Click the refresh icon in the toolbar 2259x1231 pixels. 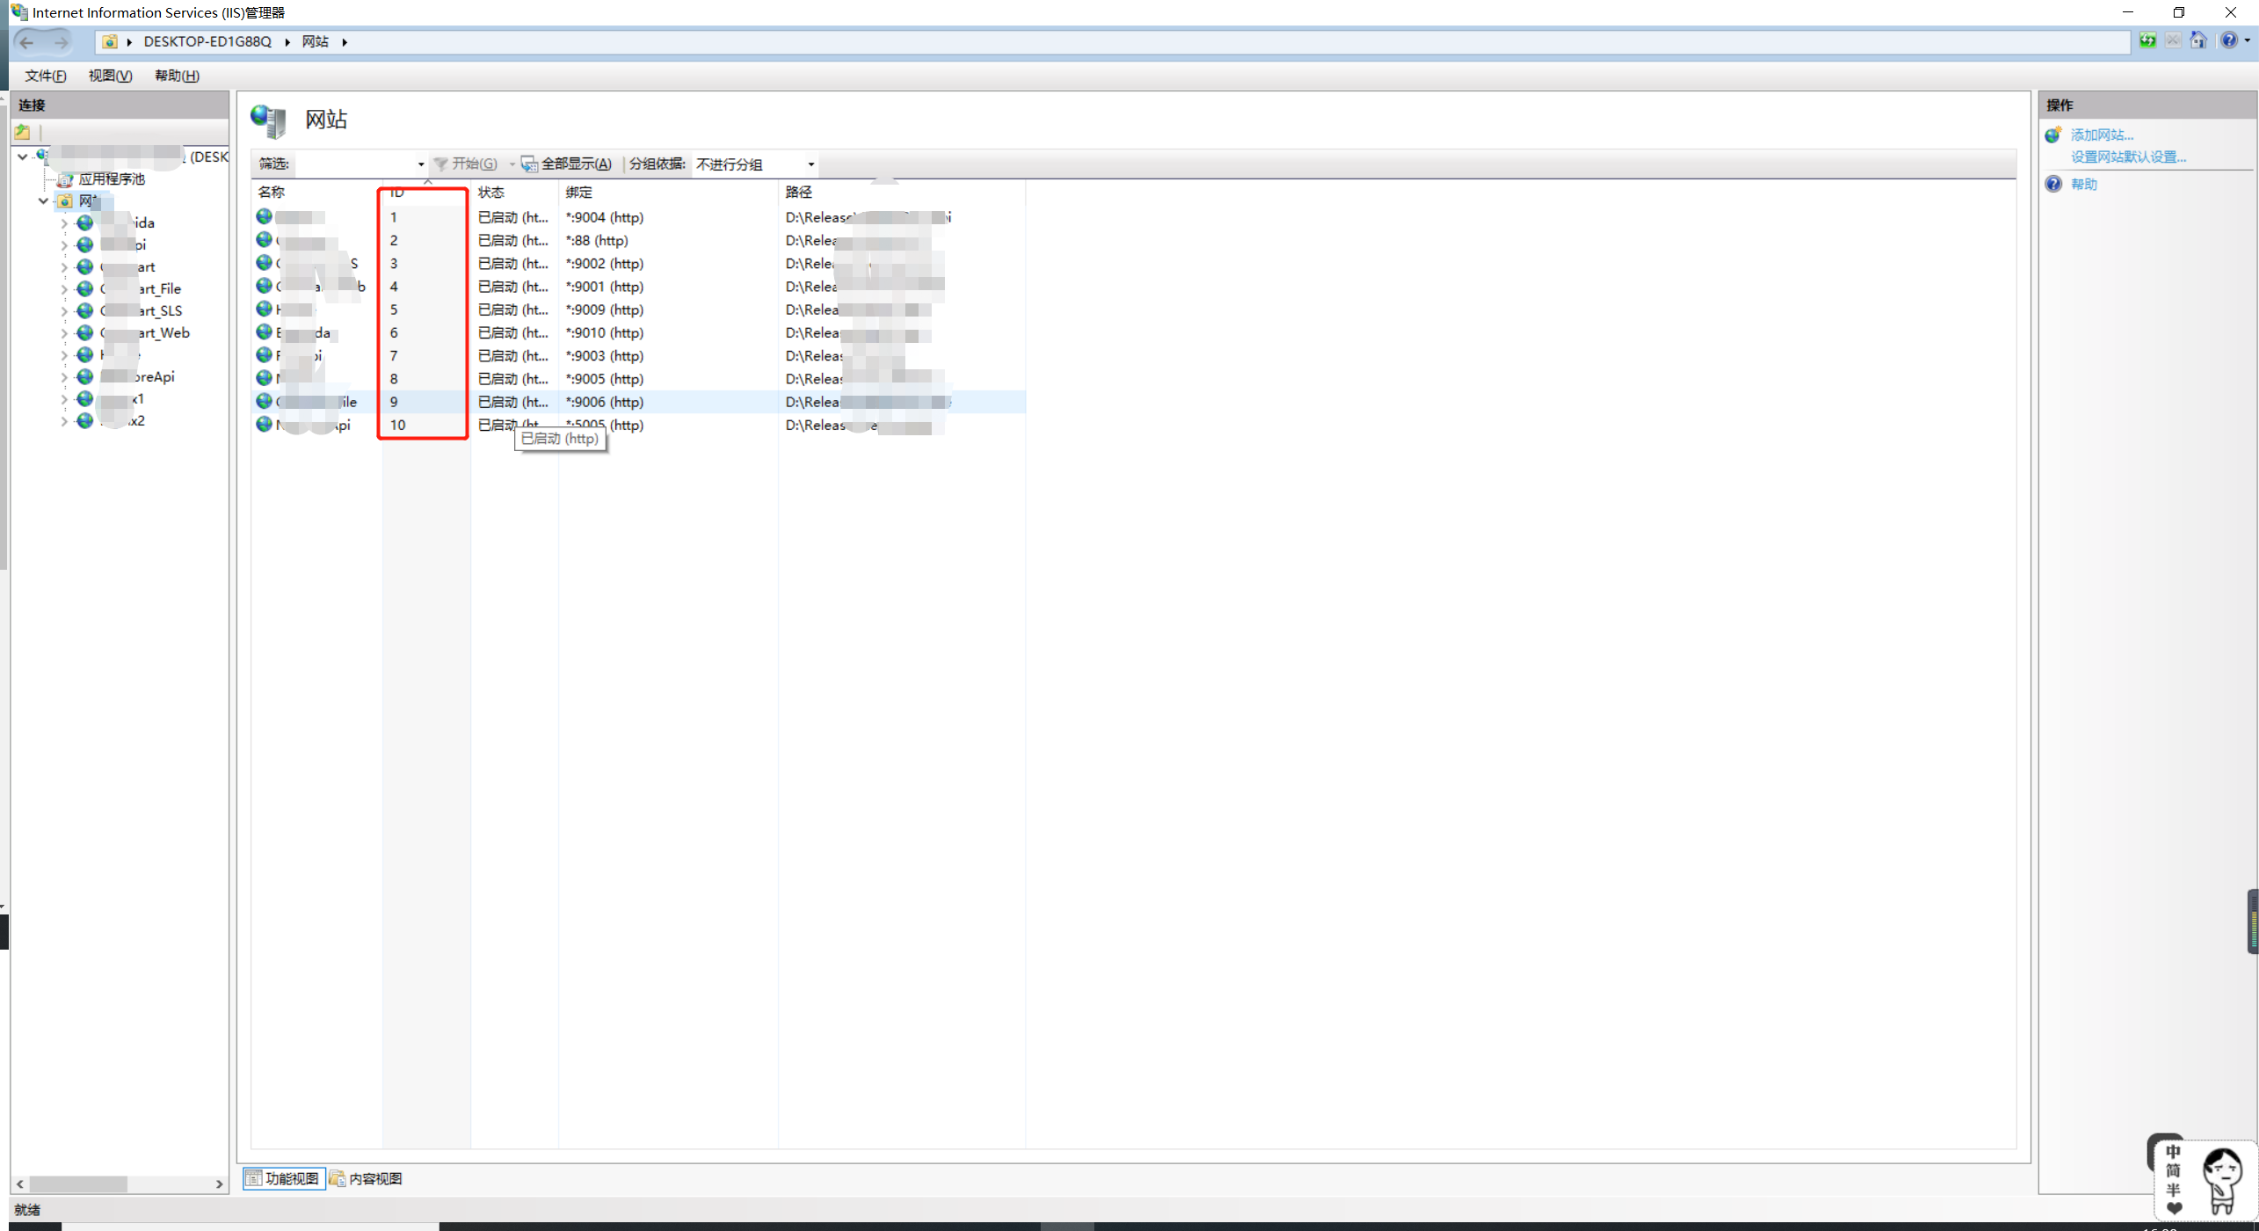point(2147,40)
